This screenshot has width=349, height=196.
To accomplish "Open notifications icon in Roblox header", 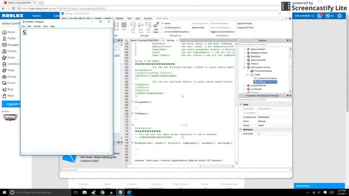I will coord(320,16).
